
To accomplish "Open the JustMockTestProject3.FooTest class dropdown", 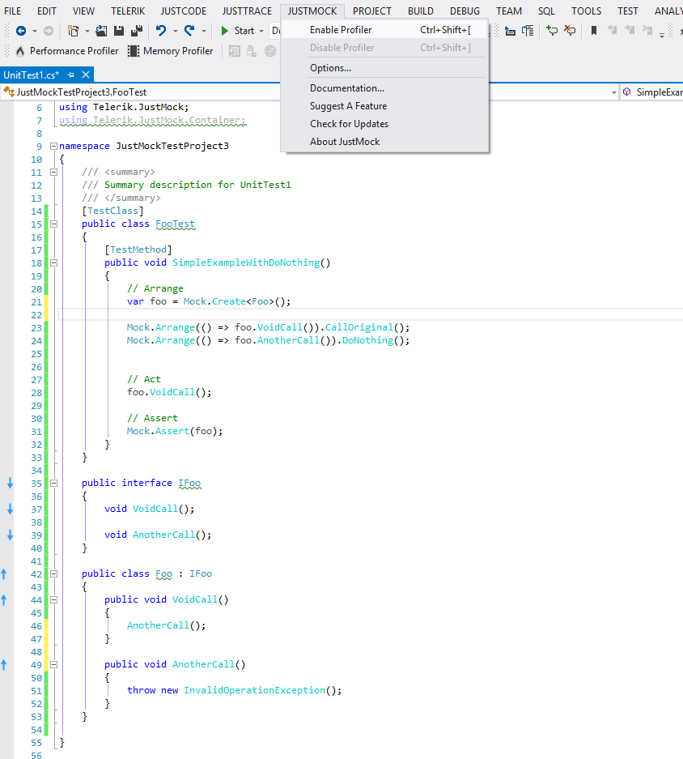I will tap(614, 92).
